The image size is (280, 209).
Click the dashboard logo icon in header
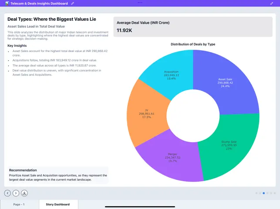[7, 3]
